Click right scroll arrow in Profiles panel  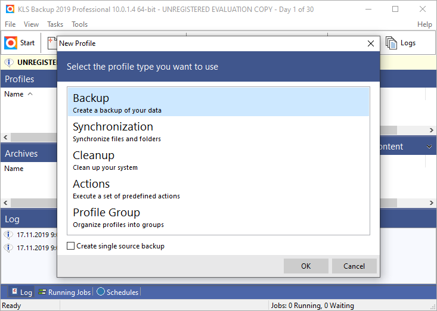click(432, 130)
